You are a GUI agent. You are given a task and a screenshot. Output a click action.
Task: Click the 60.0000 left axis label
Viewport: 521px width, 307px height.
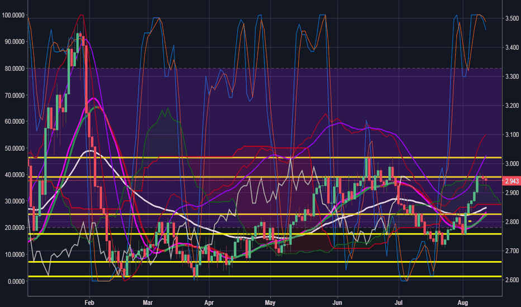[14, 122]
